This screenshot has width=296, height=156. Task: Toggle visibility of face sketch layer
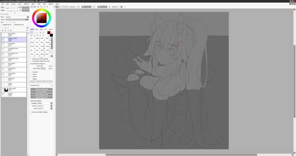3,63
